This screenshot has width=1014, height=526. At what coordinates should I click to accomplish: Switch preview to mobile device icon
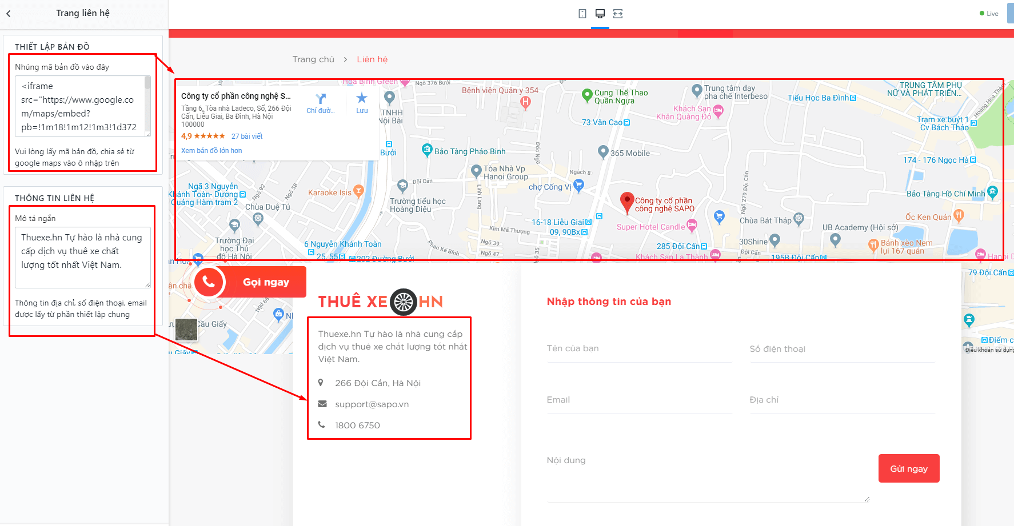pyautogui.click(x=582, y=14)
